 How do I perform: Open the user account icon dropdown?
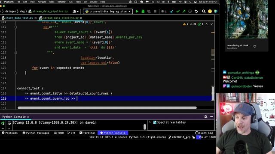click(x=76, y=12)
